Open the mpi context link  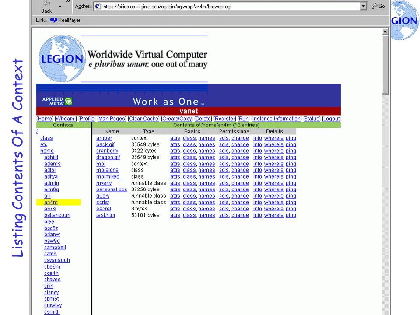click(x=101, y=164)
